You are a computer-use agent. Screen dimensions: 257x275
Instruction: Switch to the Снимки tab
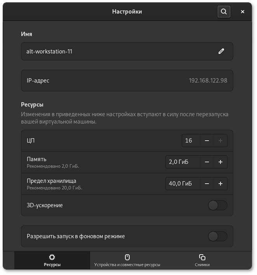pyautogui.click(x=202, y=260)
